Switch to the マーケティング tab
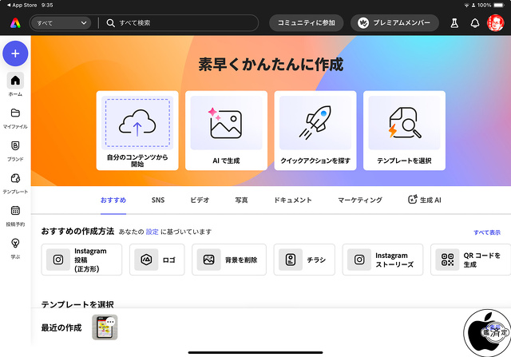This screenshot has width=511, height=357. click(360, 200)
